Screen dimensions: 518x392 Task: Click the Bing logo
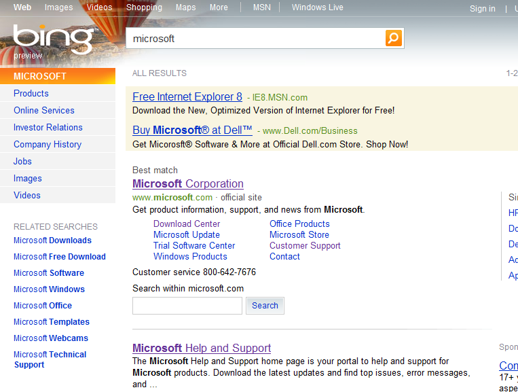tap(55, 39)
